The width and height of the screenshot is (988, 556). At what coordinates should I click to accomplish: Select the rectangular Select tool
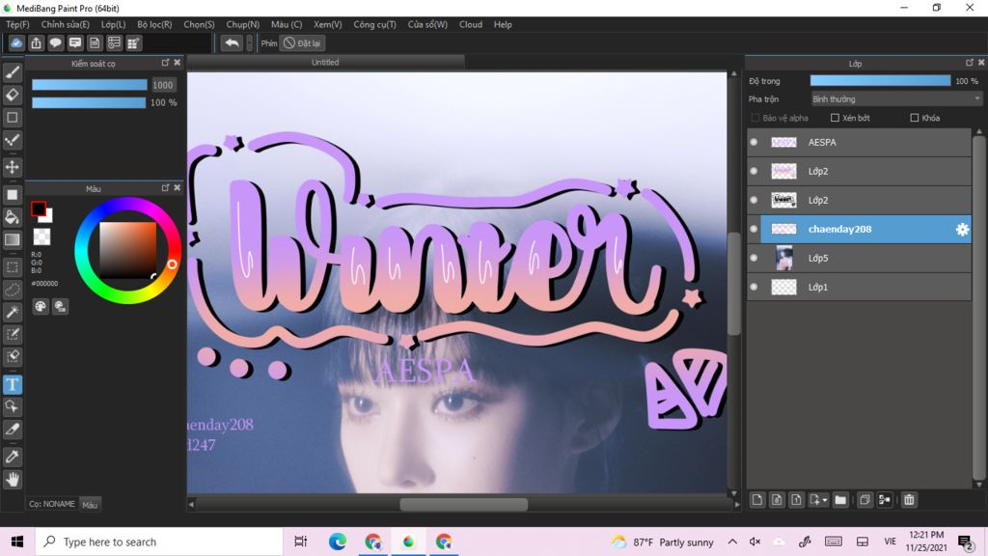coord(12,267)
